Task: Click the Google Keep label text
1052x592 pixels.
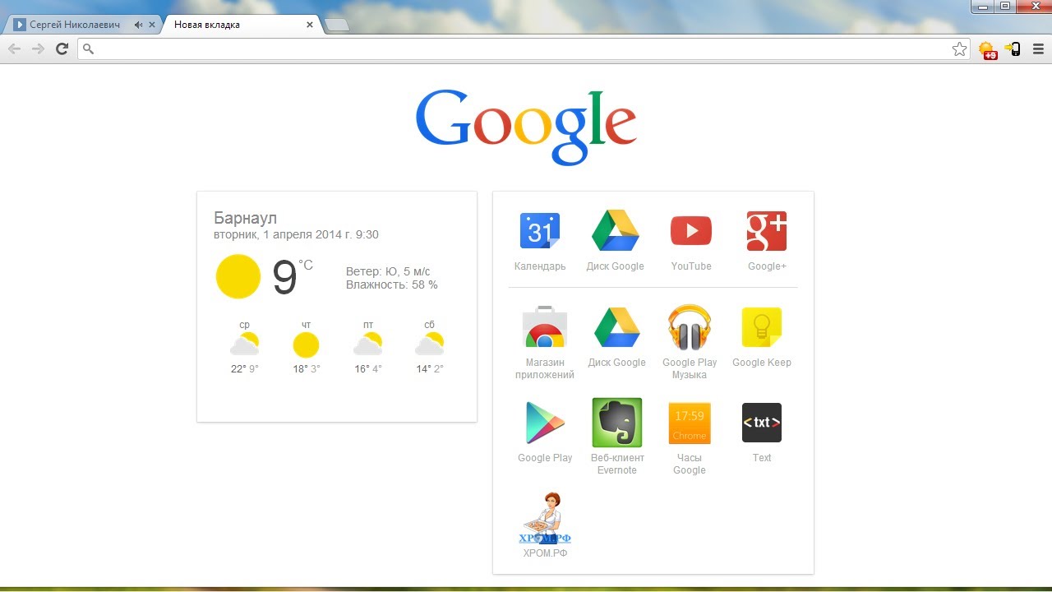Action: pos(762,363)
